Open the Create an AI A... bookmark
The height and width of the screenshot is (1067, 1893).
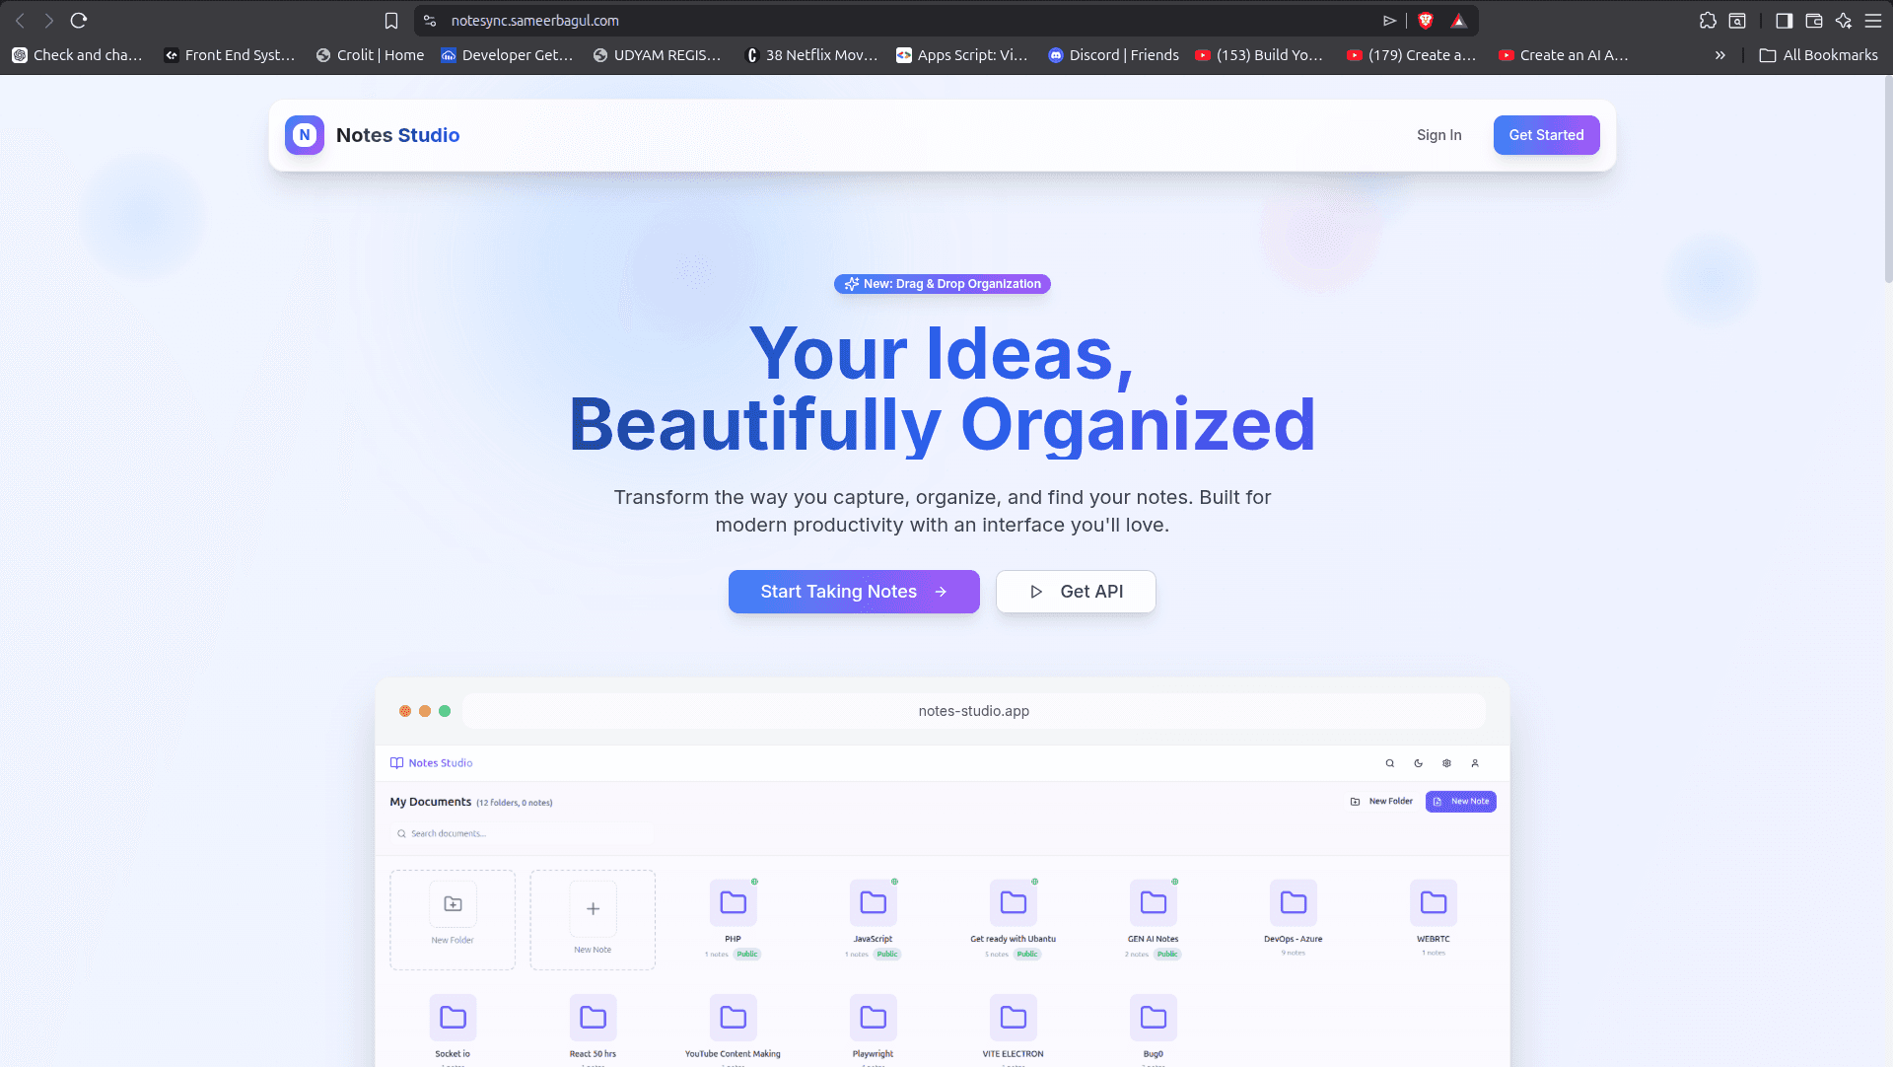(1563, 55)
